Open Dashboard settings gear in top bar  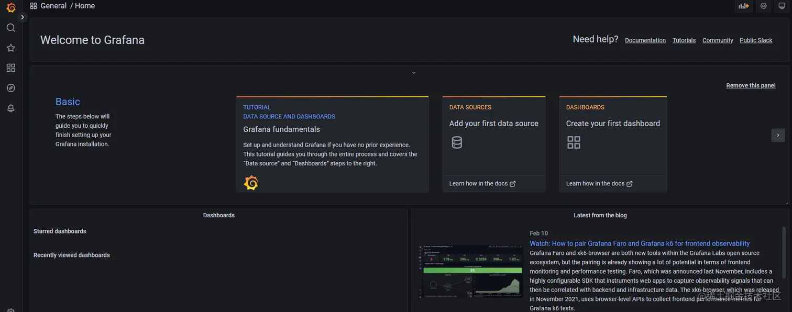pos(764,6)
